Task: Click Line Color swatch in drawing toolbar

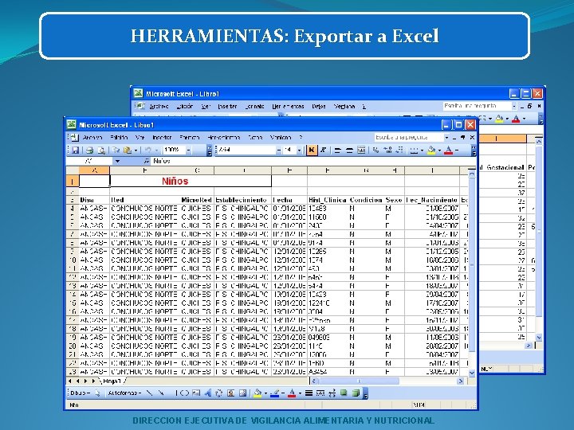Action: coord(275,393)
